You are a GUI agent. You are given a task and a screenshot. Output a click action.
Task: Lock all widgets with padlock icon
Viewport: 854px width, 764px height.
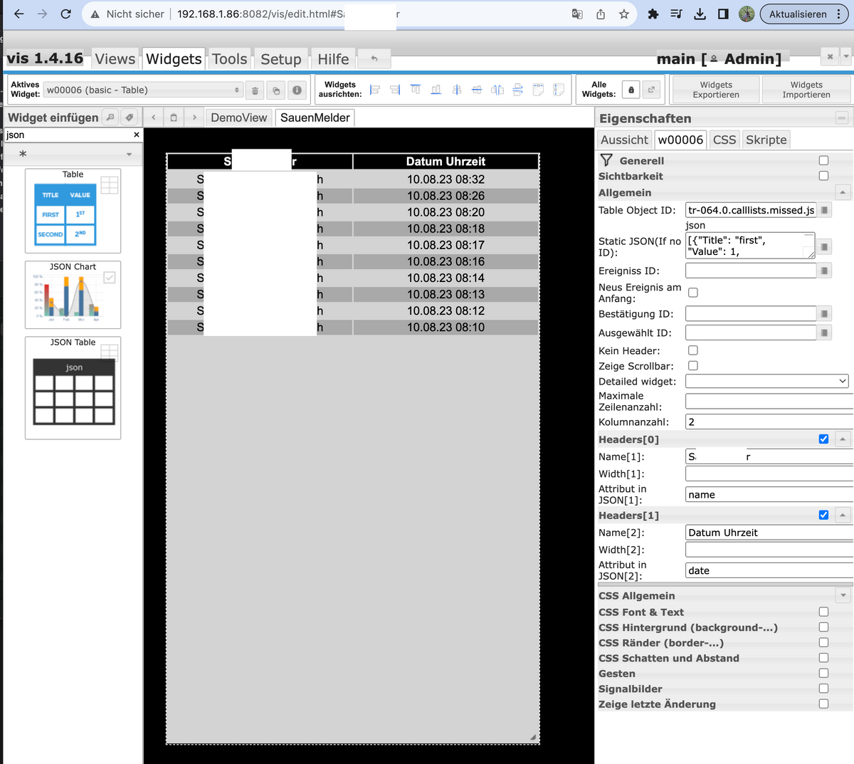click(631, 90)
